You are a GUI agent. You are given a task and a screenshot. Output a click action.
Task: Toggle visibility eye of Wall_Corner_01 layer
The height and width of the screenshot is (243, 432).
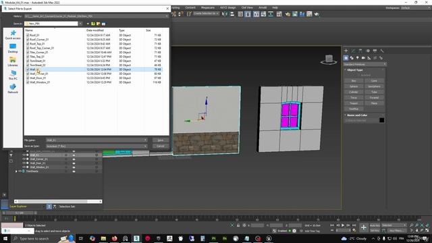pos(24,159)
